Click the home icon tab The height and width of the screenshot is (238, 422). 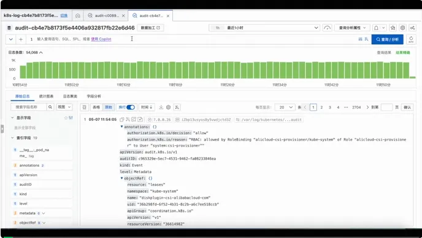pos(77,15)
